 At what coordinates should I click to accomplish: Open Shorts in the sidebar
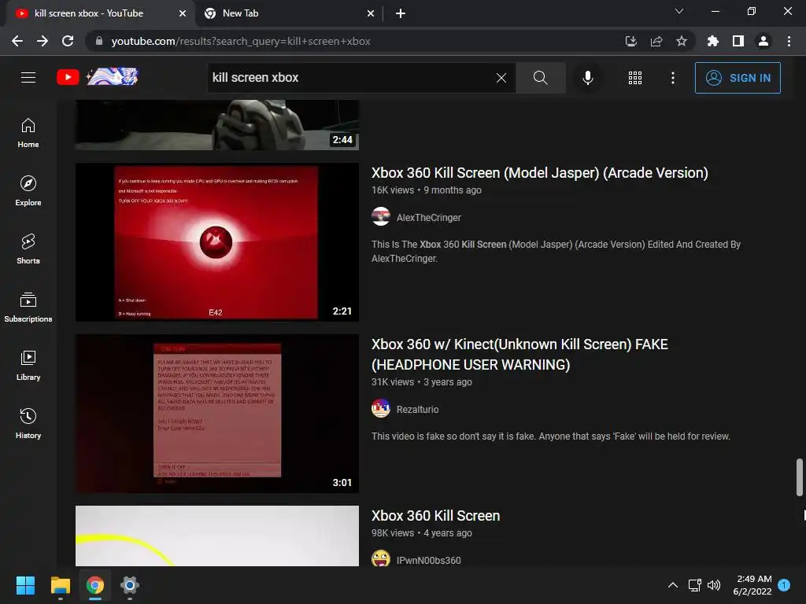click(x=28, y=249)
